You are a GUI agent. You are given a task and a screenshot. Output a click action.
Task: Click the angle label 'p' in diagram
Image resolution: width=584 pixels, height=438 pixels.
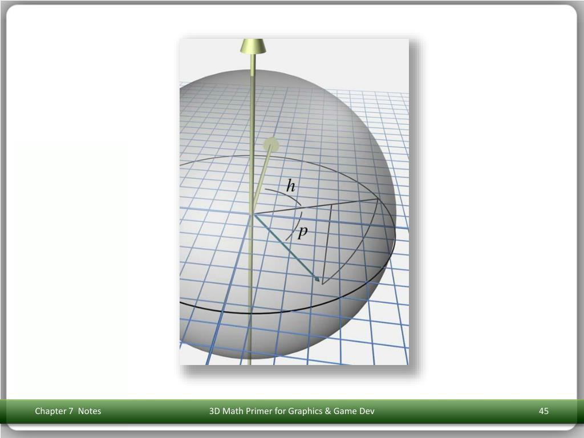tap(302, 232)
